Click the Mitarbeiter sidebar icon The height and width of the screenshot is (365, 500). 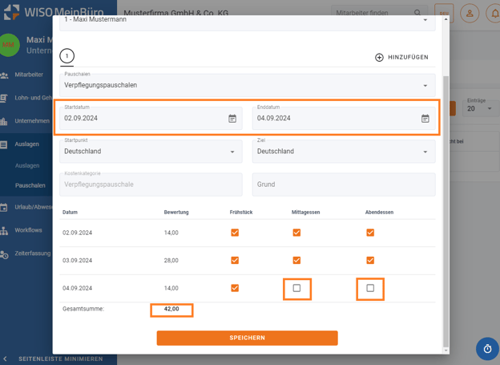pyautogui.click(x=5, y=75)
